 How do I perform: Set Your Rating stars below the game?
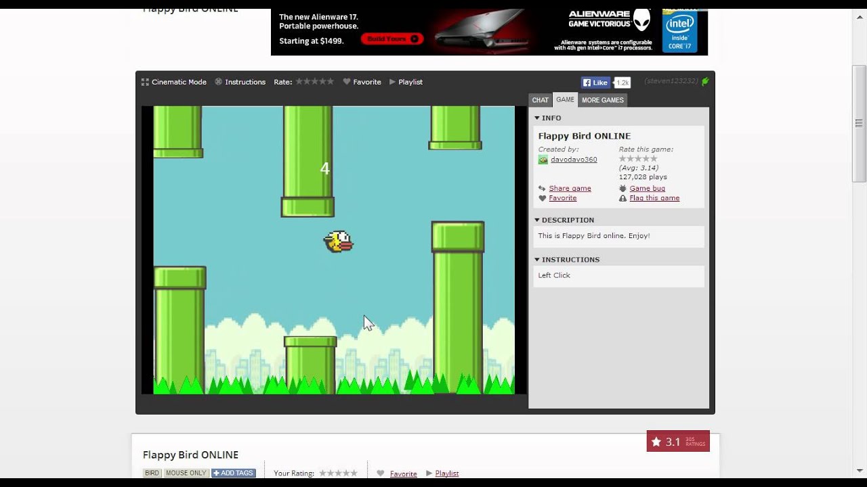[x=338, y=473]
